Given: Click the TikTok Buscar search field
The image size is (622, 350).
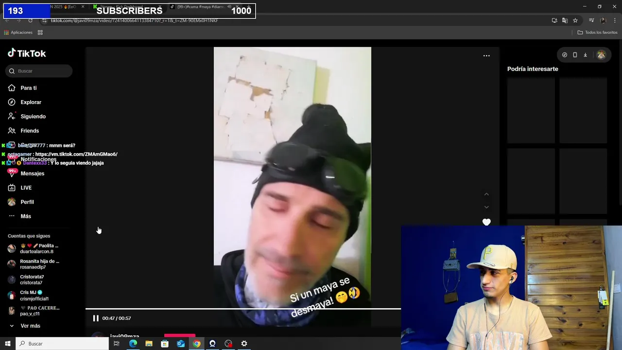Looking at the screenshot, I should coord(39,71).
